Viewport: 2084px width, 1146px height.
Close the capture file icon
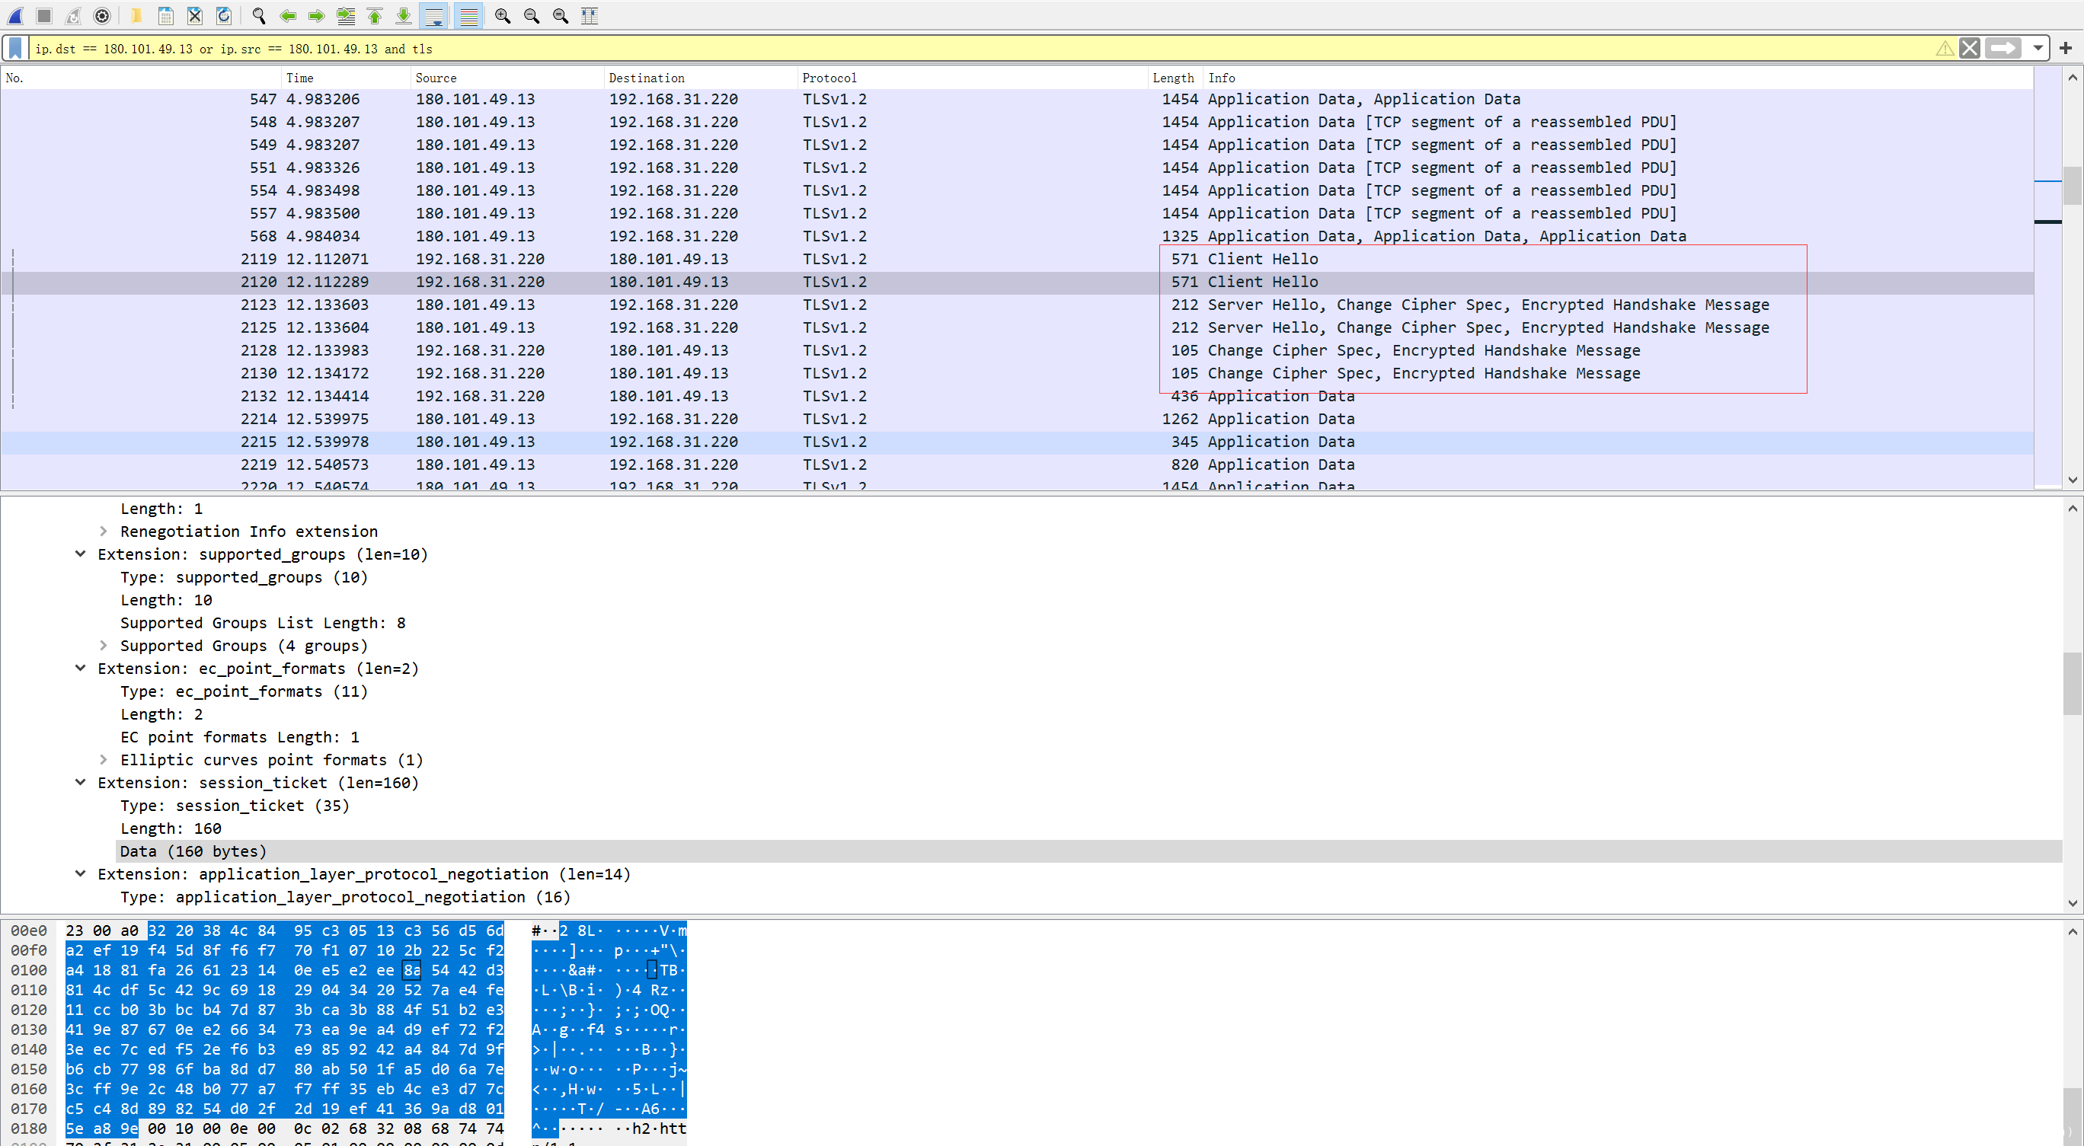click(195, 15)
